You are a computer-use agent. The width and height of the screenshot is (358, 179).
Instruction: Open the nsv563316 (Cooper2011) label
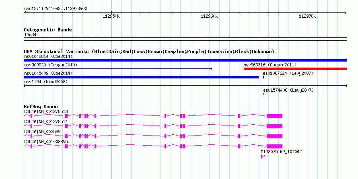tap(270, 65)
